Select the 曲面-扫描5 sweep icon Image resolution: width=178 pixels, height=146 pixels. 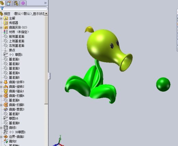pos(6,105)
